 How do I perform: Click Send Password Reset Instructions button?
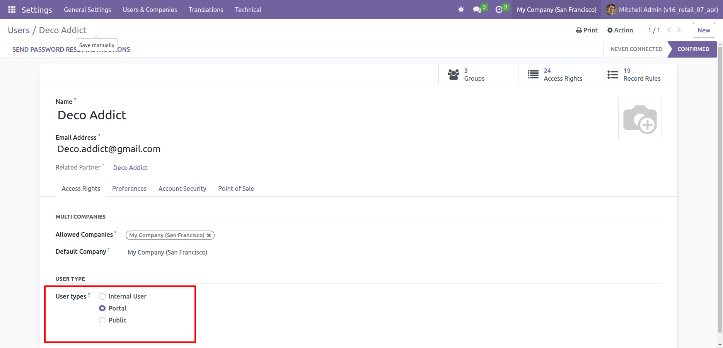(71, 49)
